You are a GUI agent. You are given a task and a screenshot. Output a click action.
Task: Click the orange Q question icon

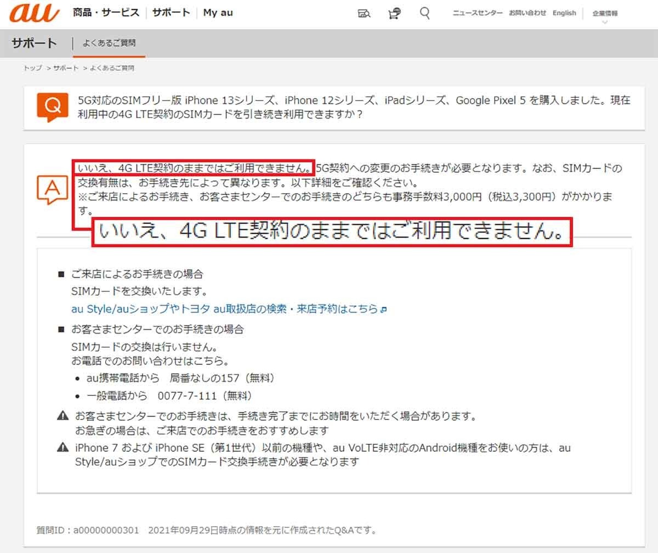pos(53,107)
